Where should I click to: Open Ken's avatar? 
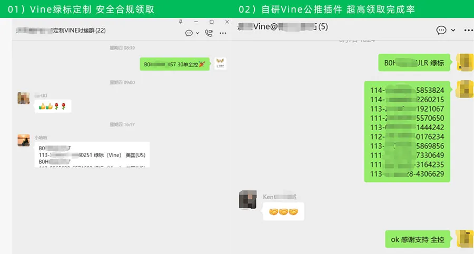[x=248, y=200]
